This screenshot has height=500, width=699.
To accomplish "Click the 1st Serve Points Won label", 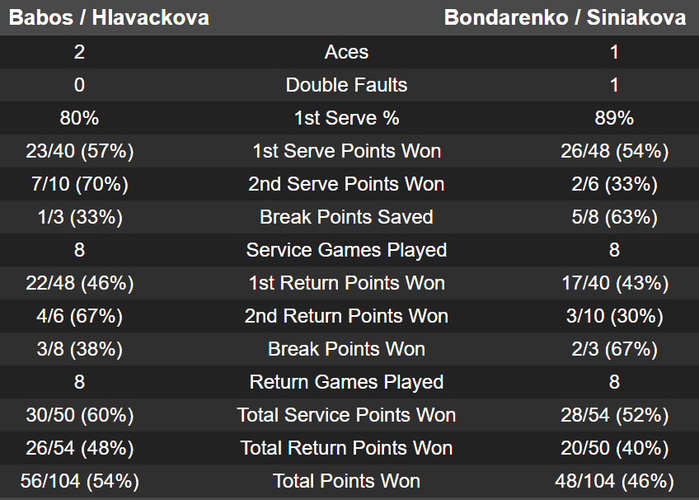I will click(x=346, y=151).
